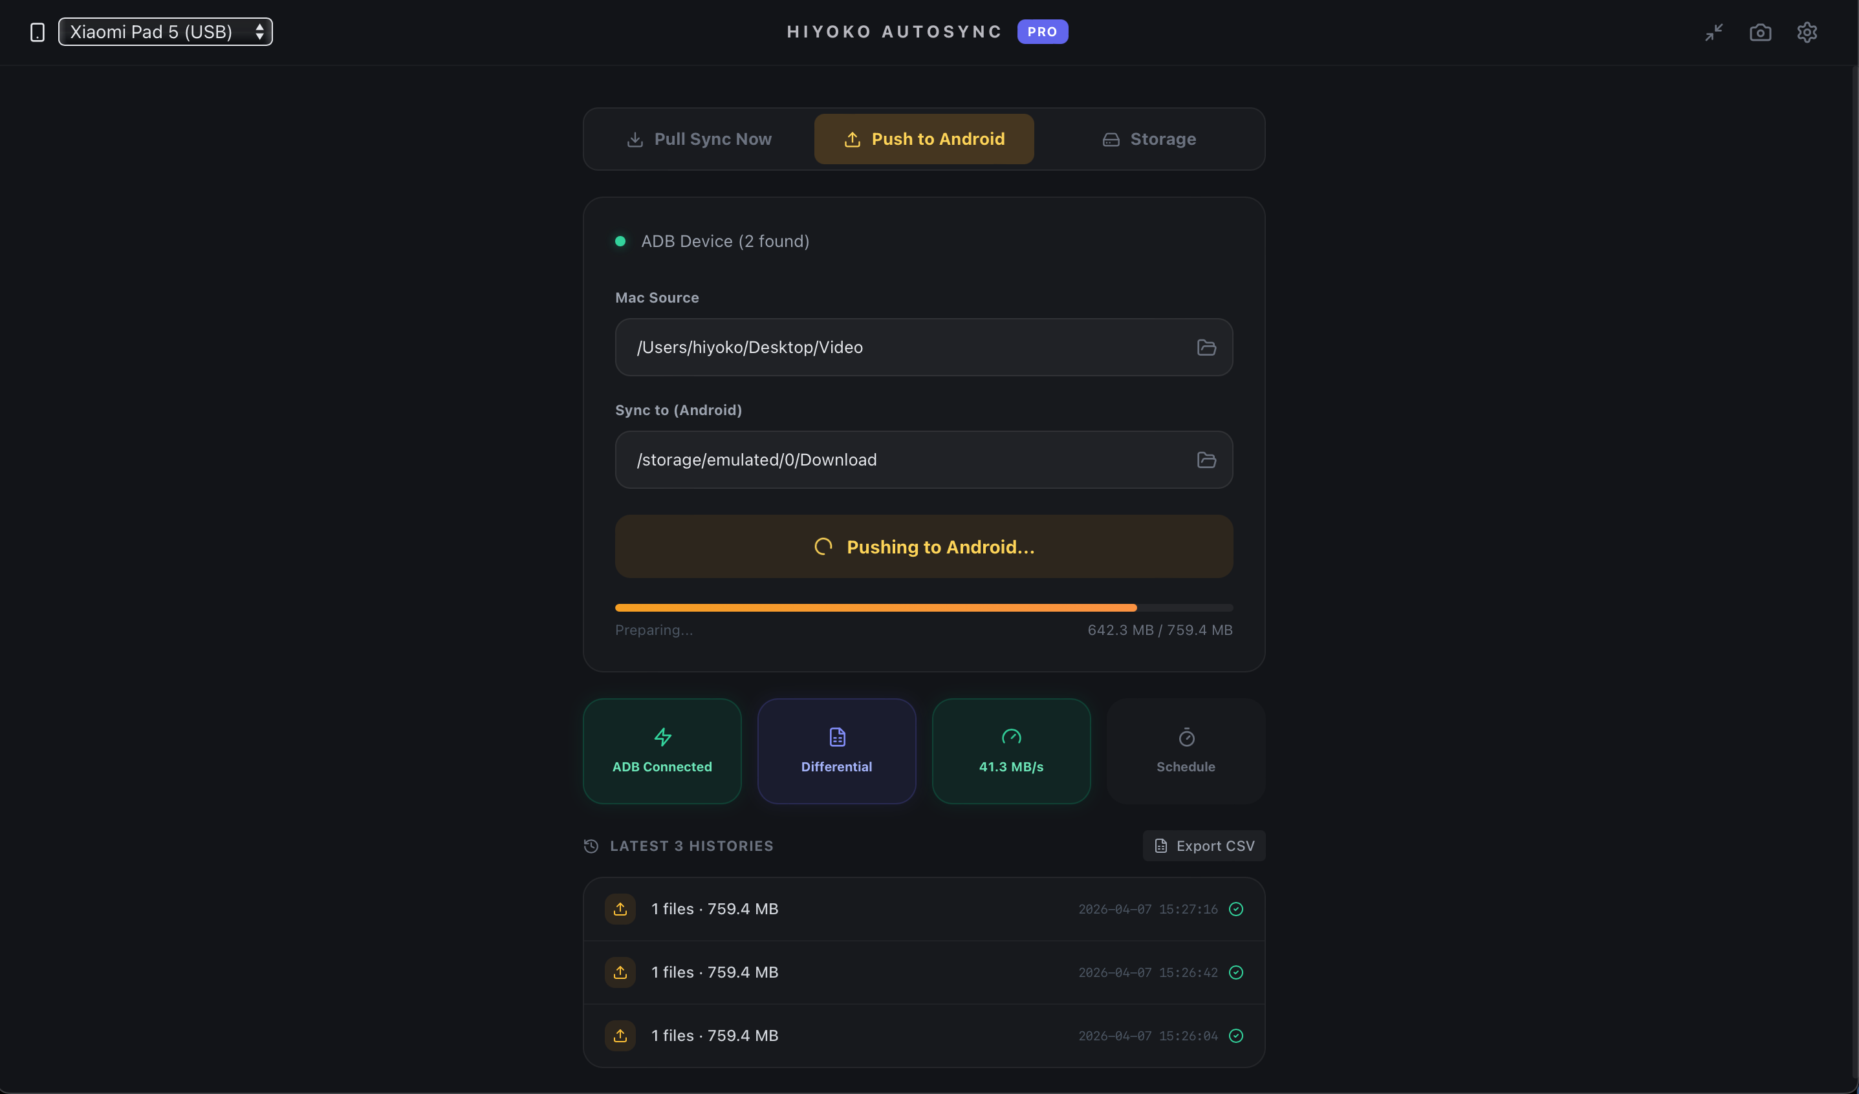This screenshot has height=1094, width=1859.
Task: Click the tablet device icon beside device selector
Action: 37,32
